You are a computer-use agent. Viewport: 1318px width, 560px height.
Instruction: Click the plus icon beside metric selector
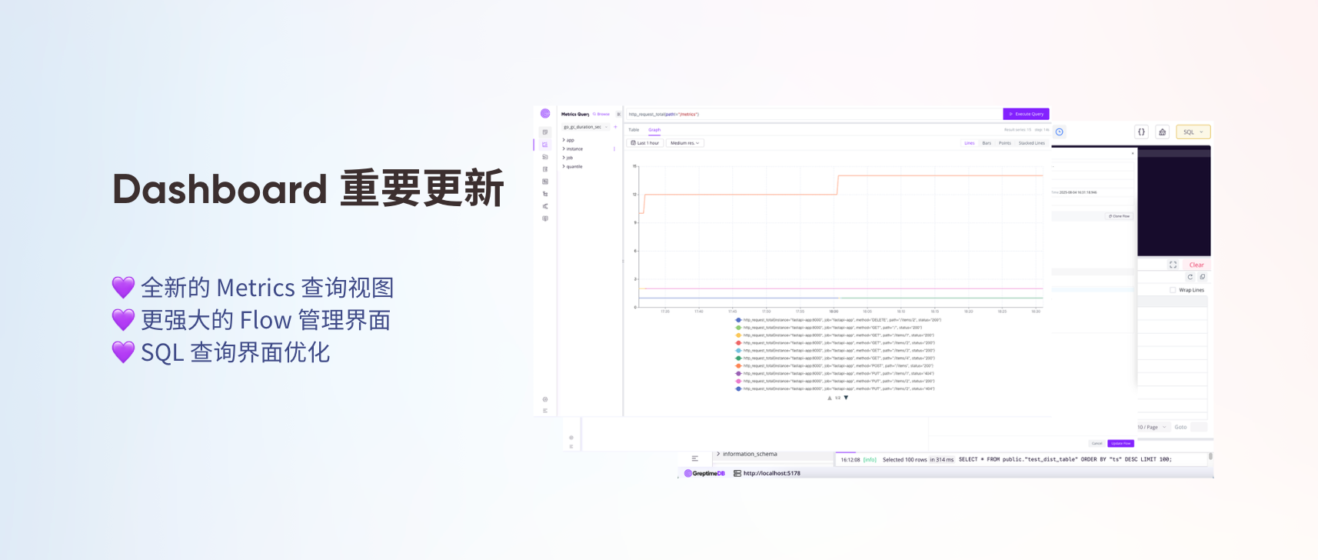tap(615, 127)
